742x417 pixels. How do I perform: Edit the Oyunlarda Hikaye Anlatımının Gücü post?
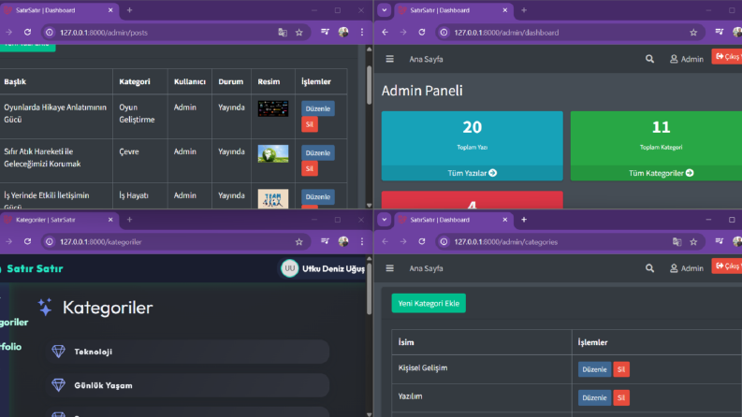click(317, 108)
